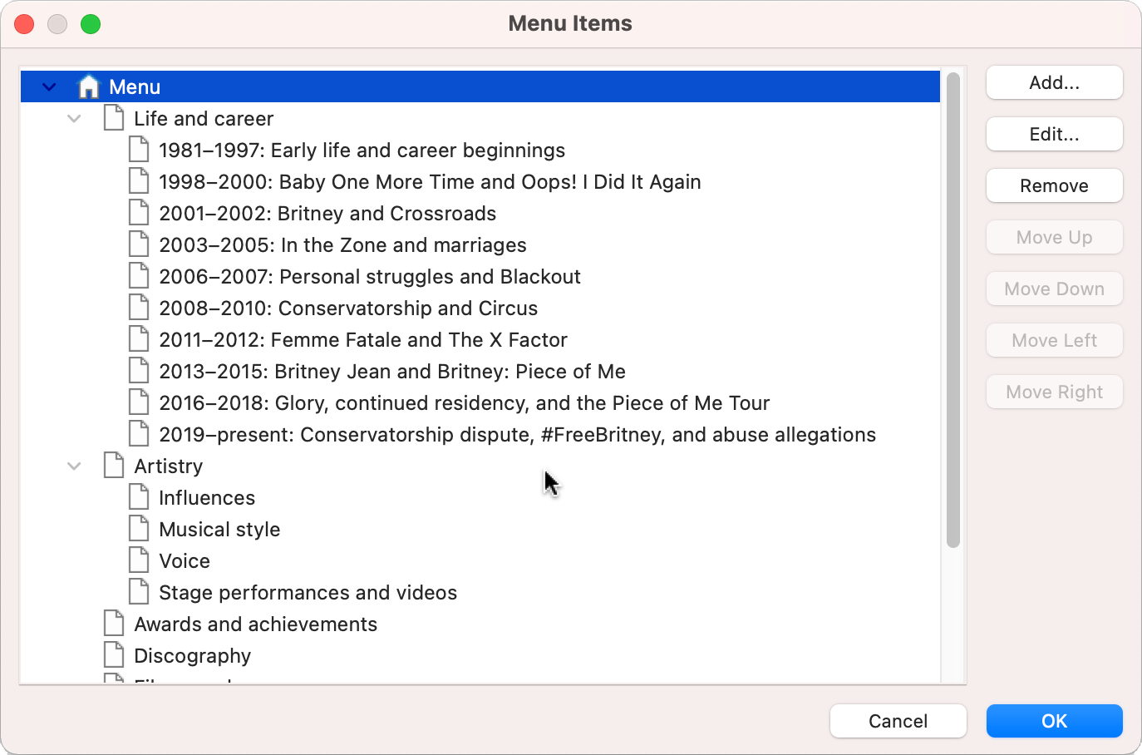Click the vertical scrollbar thumb
The height and width of the screenshot is (755, 1142).
(953, 311)
